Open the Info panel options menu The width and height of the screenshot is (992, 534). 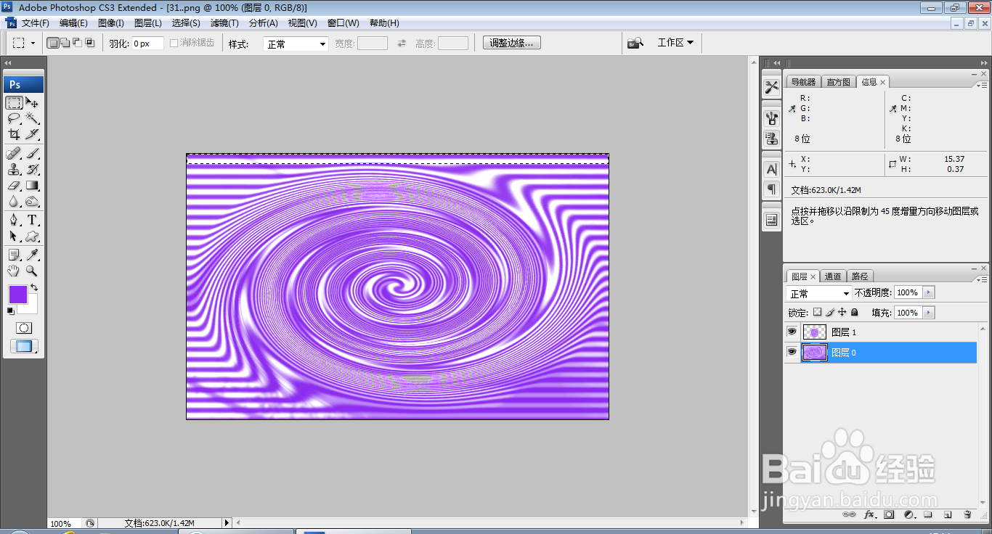pos(982,85)
